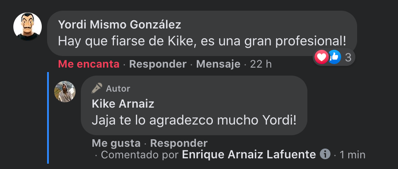Viewport: 398px width, 169px height.
Task: Open the reaction count showing 3
Action: (x=348, y=57)
